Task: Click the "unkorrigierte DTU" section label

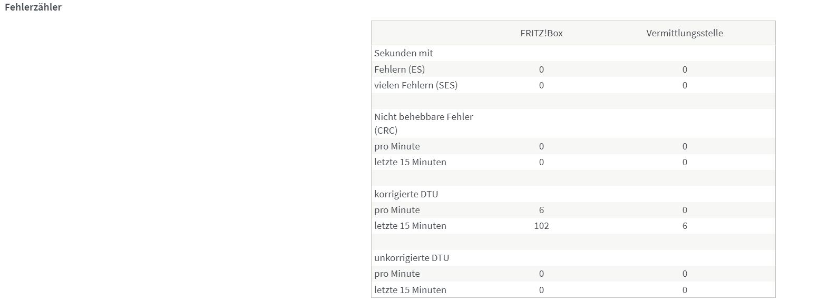Action: tap(411, 258)
